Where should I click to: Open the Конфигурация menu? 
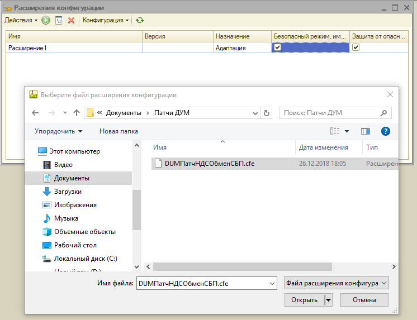coord(106,20)
